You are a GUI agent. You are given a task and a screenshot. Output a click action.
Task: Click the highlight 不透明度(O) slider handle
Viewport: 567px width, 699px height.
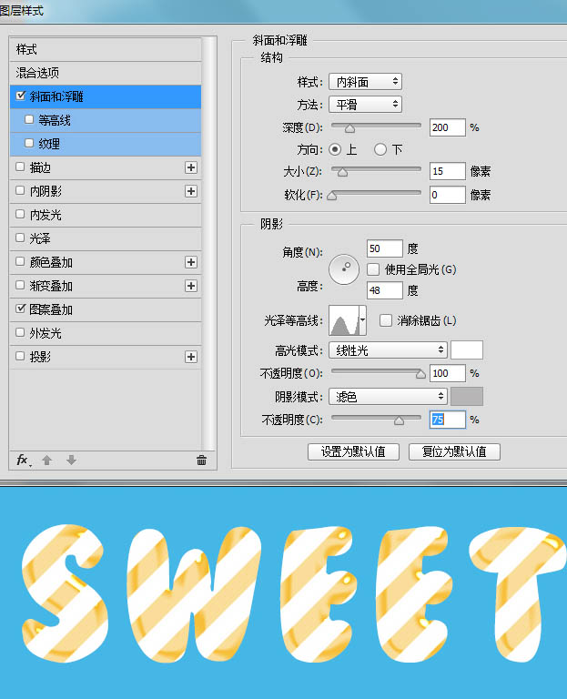[420, 374]
